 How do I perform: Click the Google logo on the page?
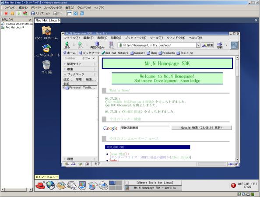pyautogui.click(x=110, y=128)
